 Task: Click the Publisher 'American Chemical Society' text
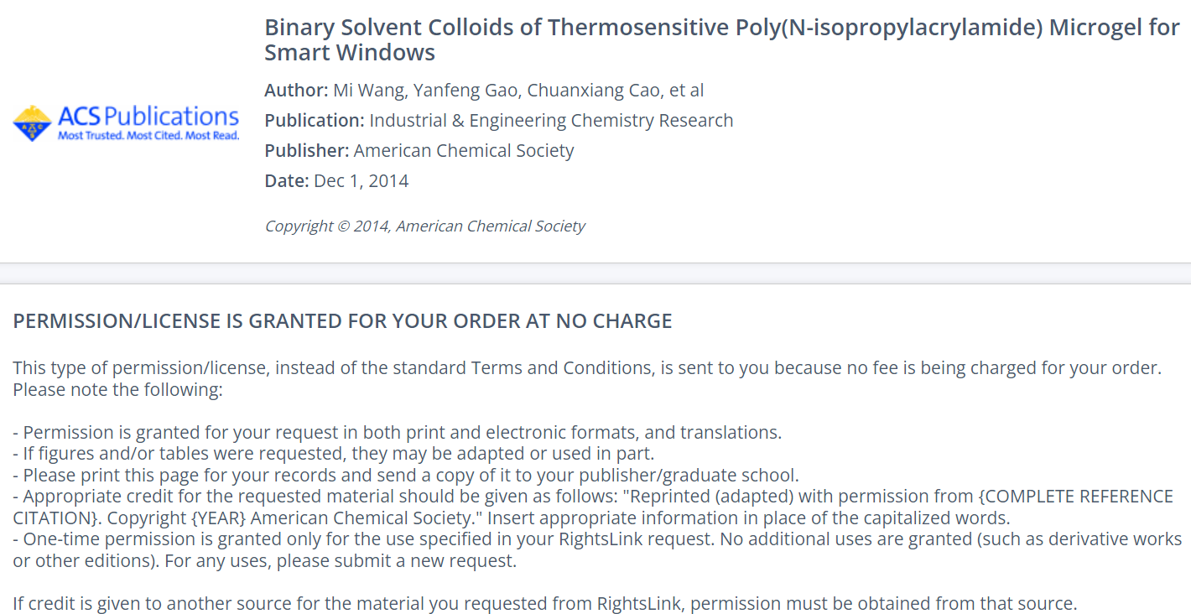tap(464, 151)
